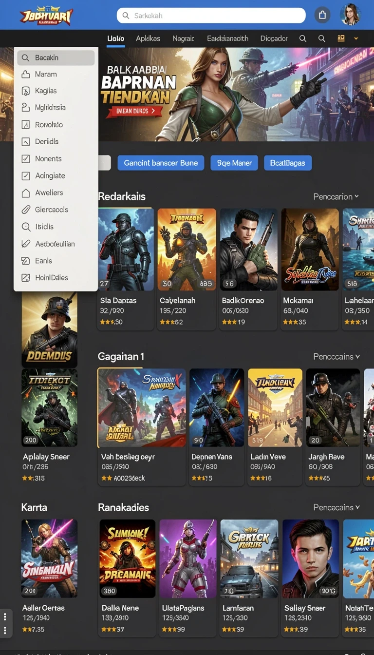Image resolution: width=374 pixels, height=655 pixels.
Task: Click the Gagaiian 1 section heading
Action: pos(121,357)
